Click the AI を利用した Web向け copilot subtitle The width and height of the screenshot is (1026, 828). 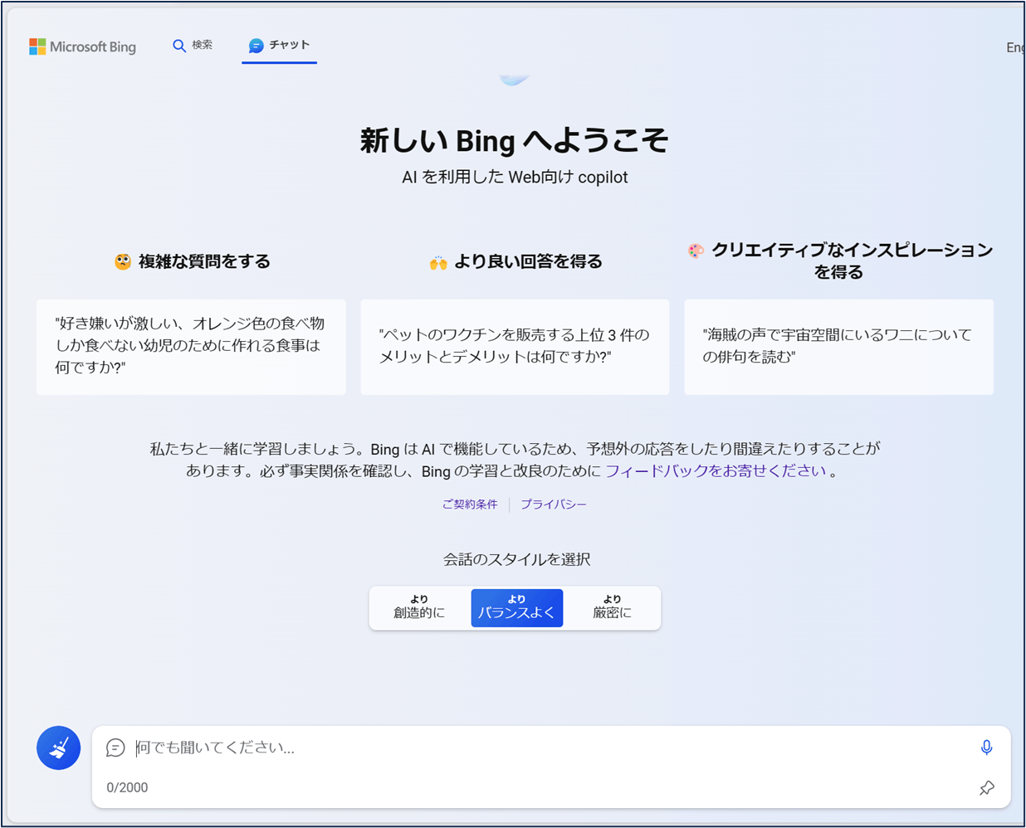515,177
